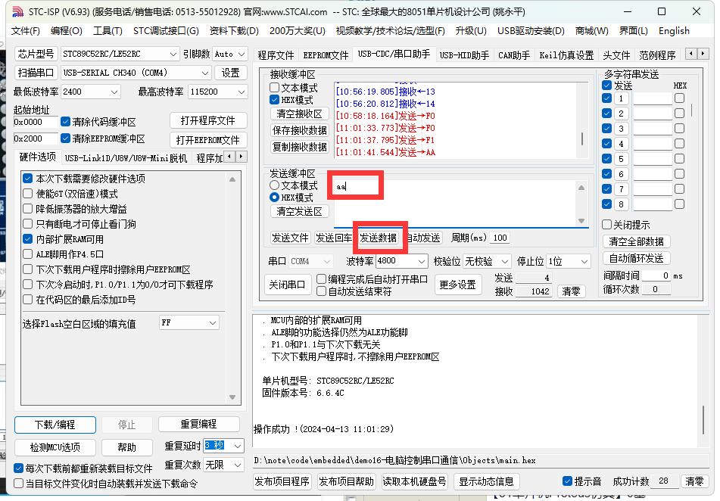Enable 使能6T(双倍速)模式 option

point(28,194)
